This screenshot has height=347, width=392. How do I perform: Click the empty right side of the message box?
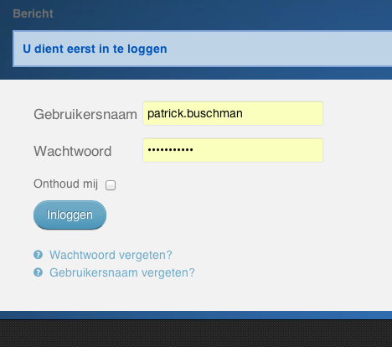279,49
